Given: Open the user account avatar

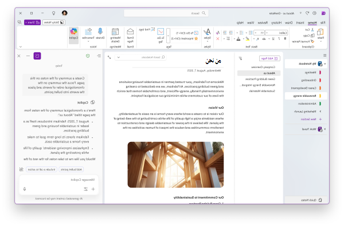Looking at the screenshot, I should coord(64,13).
